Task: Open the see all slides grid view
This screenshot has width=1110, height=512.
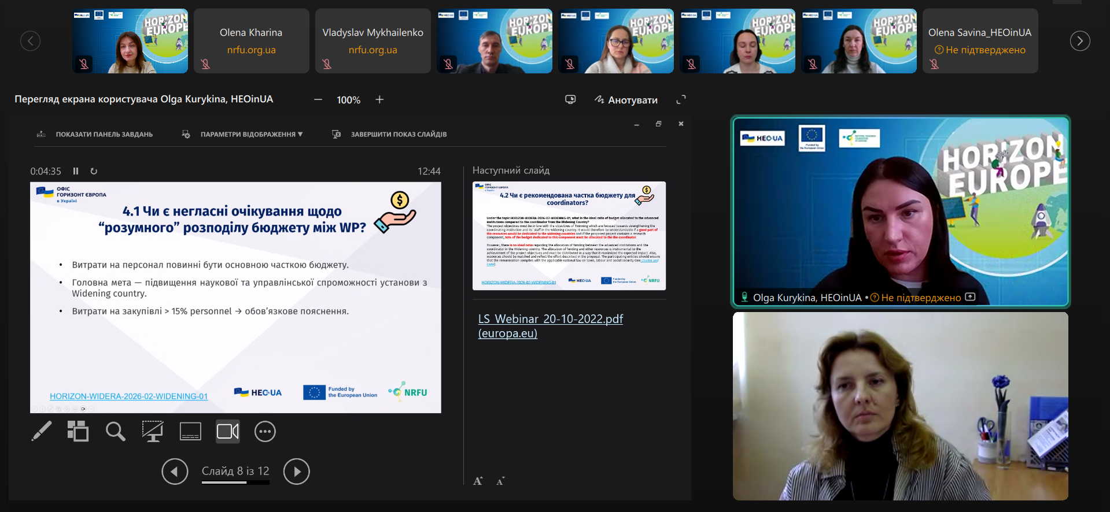Action: pyautogui.click(x=78, y=431)
